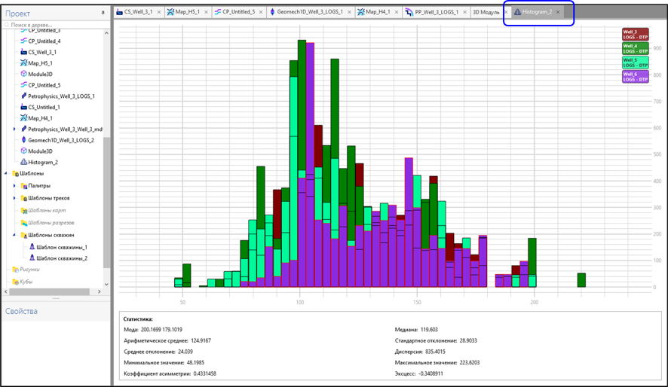668x387 pixels.
Task: Click the Well_6 LOGS - DTP legend swatch
Action: (635, 77)
